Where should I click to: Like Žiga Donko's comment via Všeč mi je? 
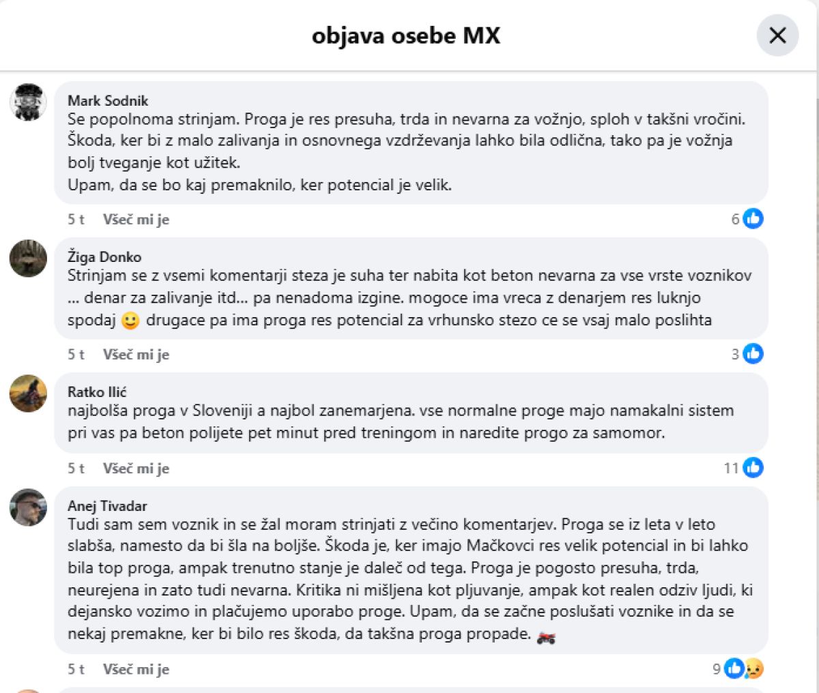pyautogui.click(x=136, y=355)
